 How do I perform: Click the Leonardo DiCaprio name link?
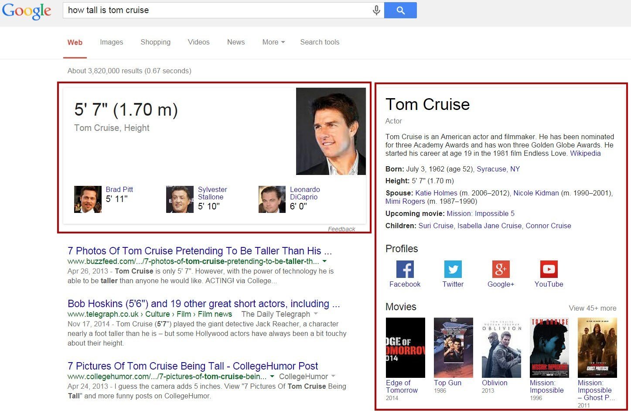tap(305, 193)
